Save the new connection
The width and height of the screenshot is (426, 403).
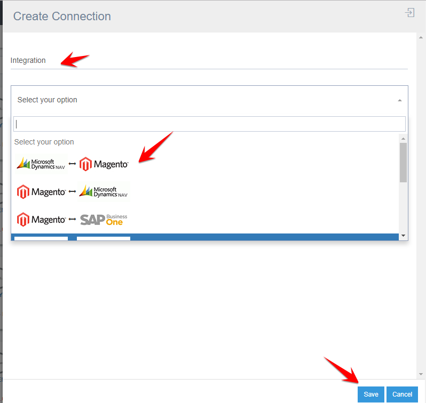pyautogui.click(x=370, y=394)
